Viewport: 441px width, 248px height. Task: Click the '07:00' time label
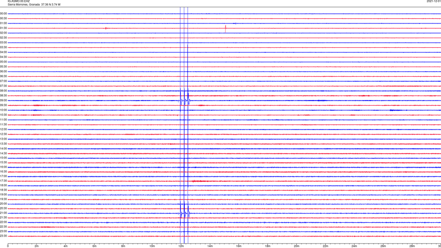click(3, 81)
